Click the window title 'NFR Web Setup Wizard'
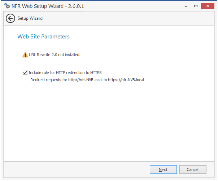This screenshot has width=218, height=181. tap(38, 6)
